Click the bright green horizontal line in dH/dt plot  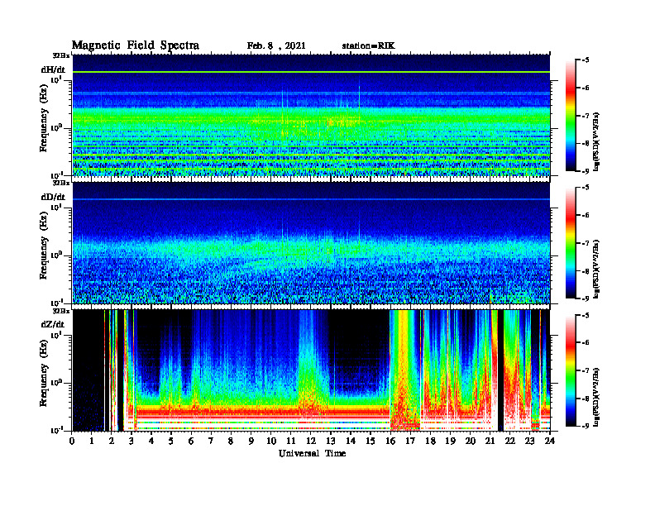click(311, 72)
